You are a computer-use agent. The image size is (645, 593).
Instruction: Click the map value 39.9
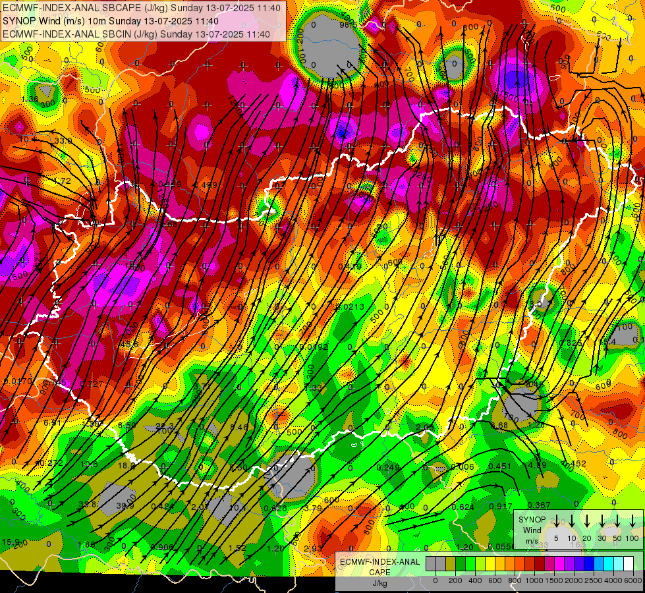125,506
